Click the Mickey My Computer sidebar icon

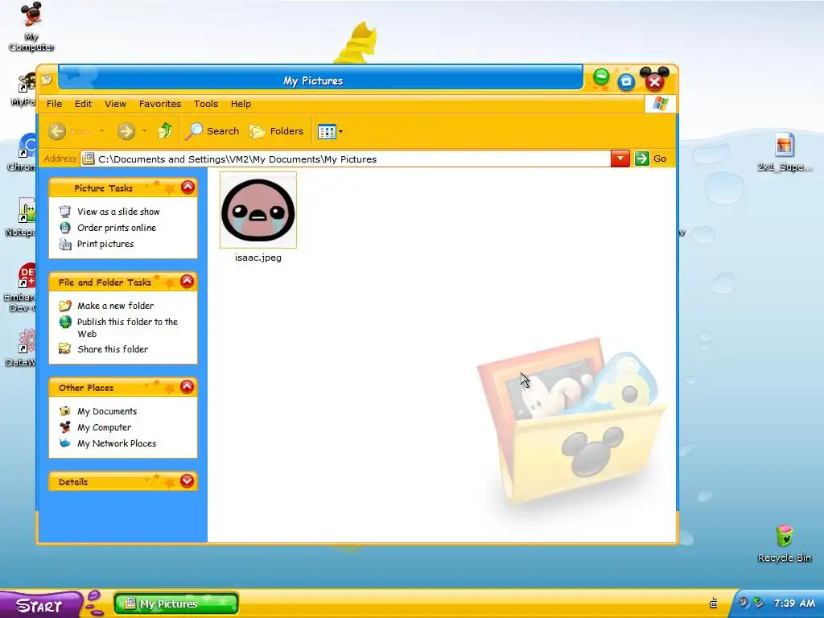pyautogui.click(x=64, y=426)
